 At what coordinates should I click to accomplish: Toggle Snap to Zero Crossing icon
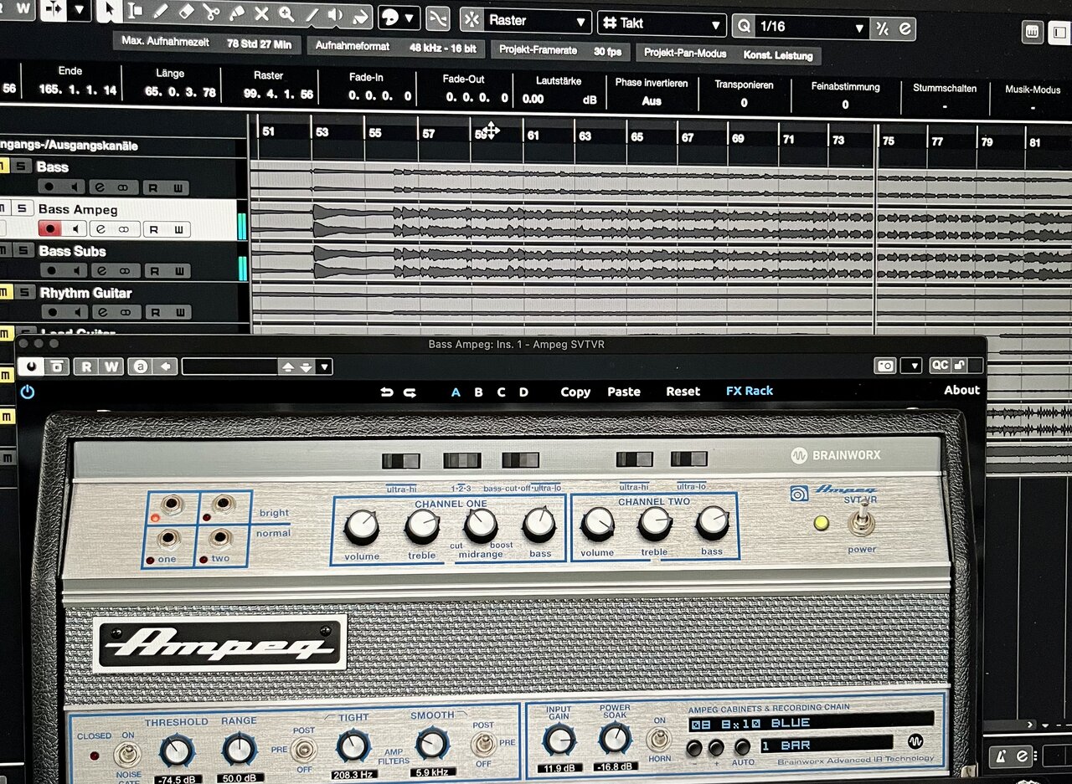point(437,18)
